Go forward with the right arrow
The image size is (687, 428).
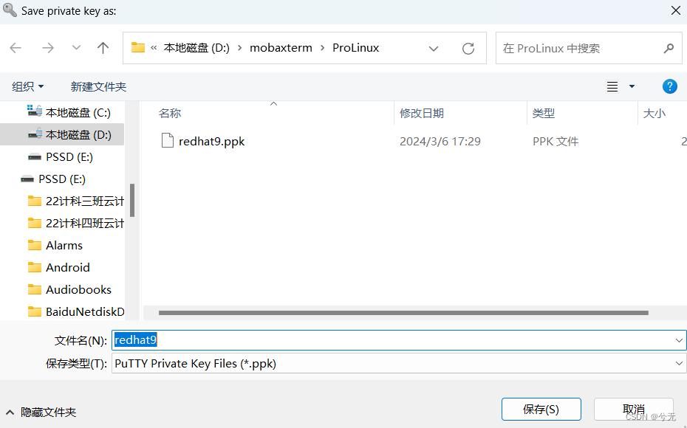tap(48, 48)
